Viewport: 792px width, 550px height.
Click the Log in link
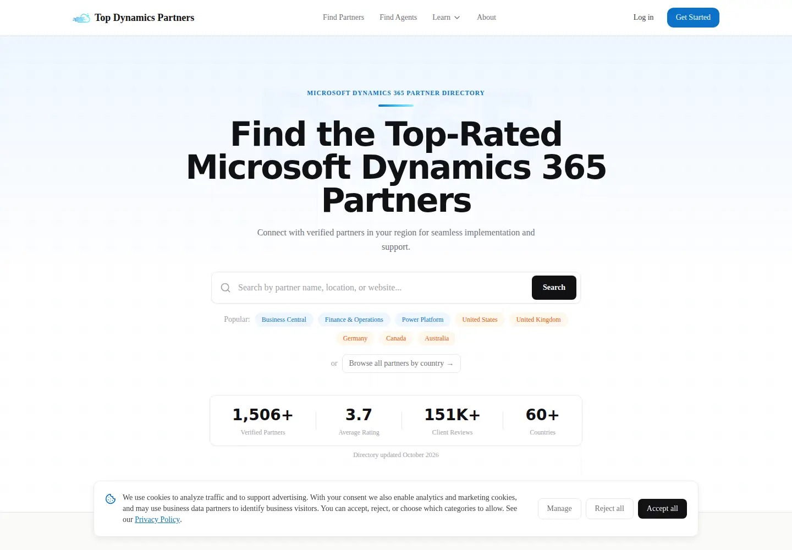click(643, 18)
